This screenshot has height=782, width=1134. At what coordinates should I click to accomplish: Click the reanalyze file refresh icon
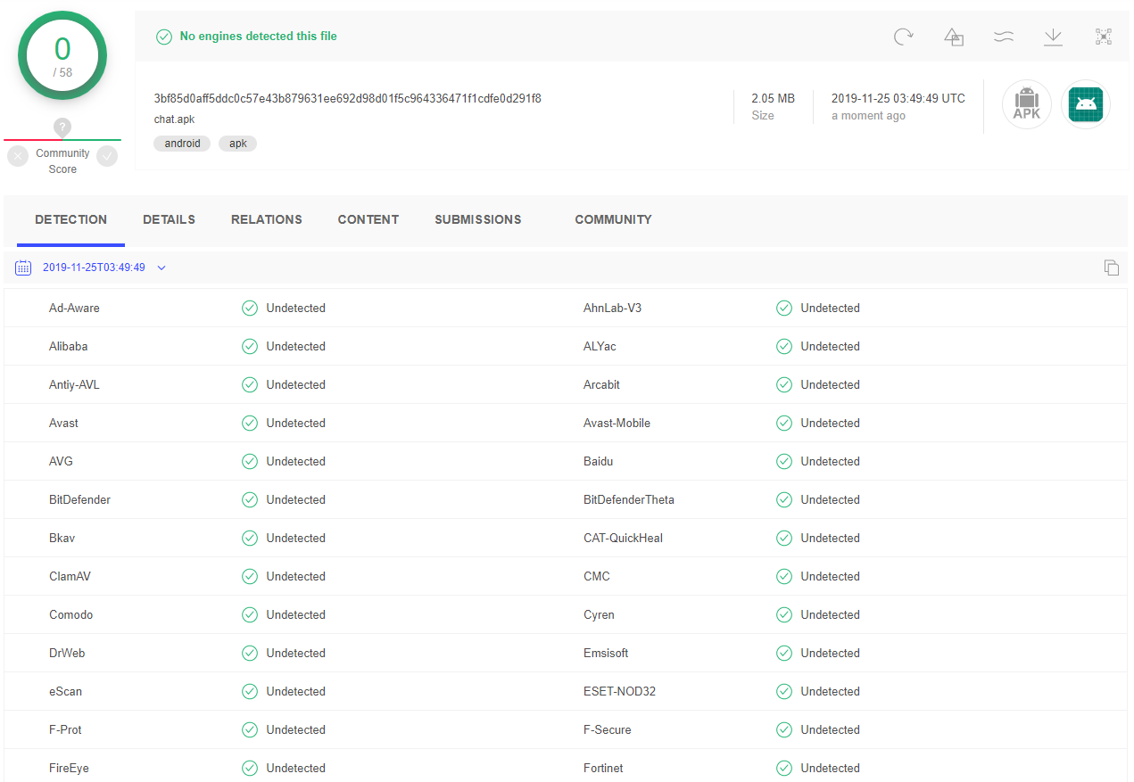tap(903, 37)
